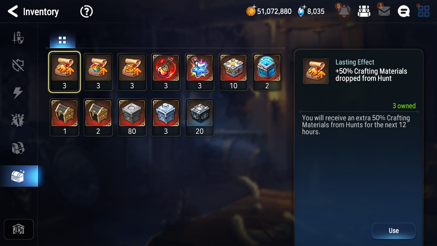The width and height of the screenshot is (437, 246).
Task: Open the notifications bell icon
Action: [x=343, y=11]
